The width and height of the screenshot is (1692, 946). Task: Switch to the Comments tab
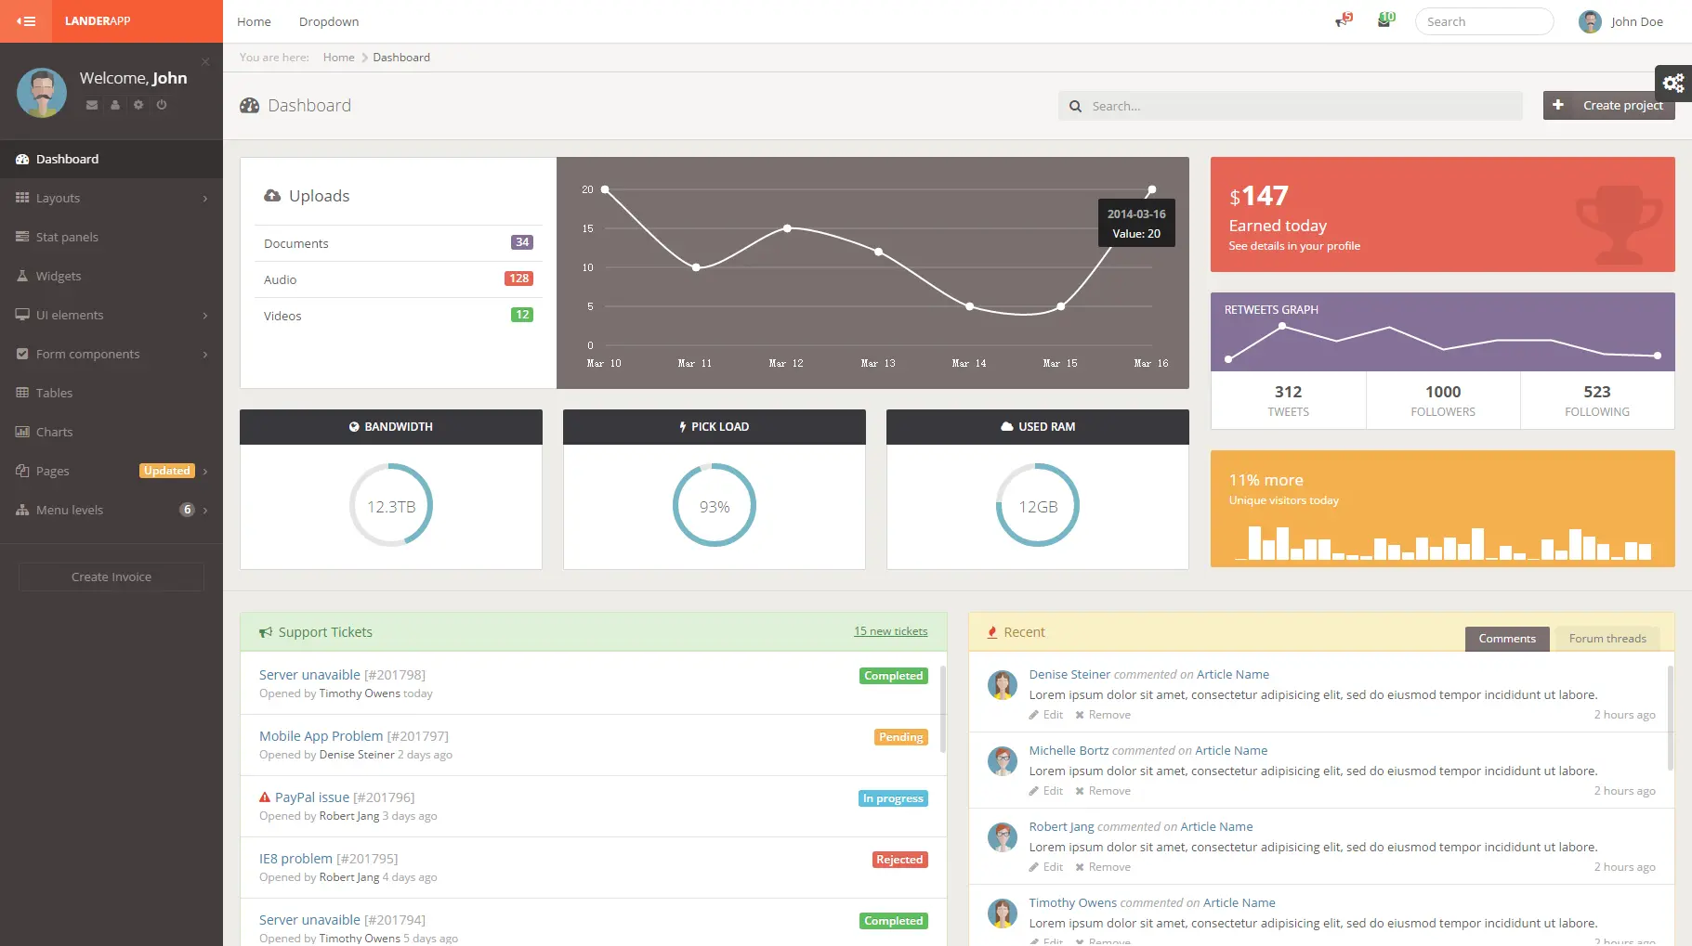1507,639
